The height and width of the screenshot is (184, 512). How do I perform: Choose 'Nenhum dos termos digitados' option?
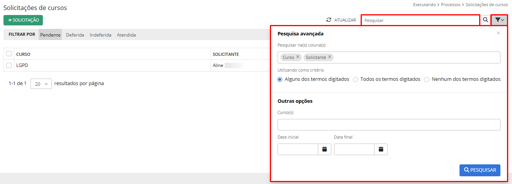[427, 79]
